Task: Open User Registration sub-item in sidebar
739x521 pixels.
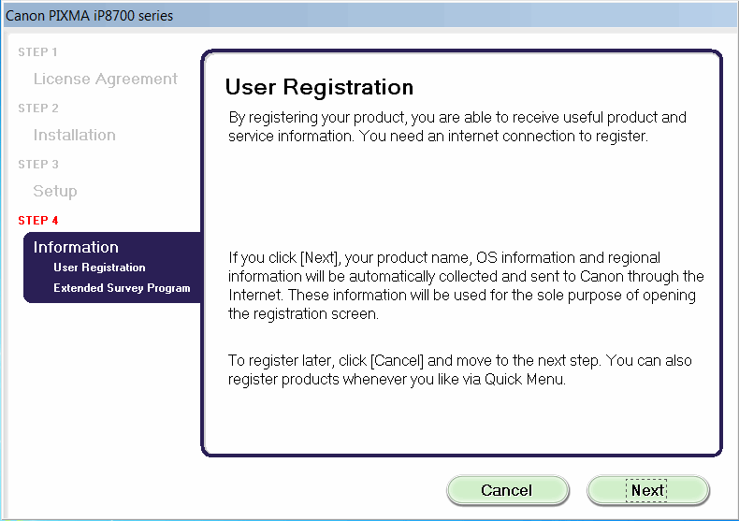Action: (99, 268)
